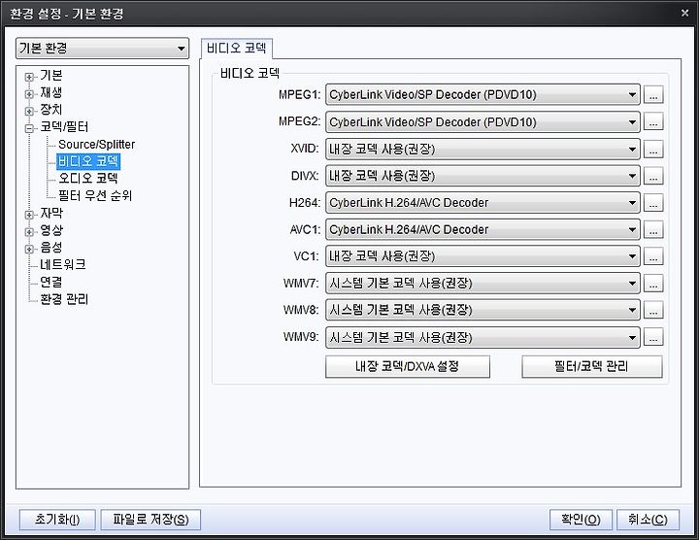Screen dimensions: 699x540
Task: Expand the 음성 tree node
Action: [x=29, y=249]
